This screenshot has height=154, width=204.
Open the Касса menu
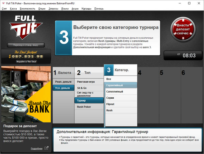(13, 8)
